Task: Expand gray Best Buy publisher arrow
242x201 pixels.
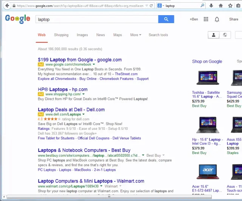Action: coord(164,155)
